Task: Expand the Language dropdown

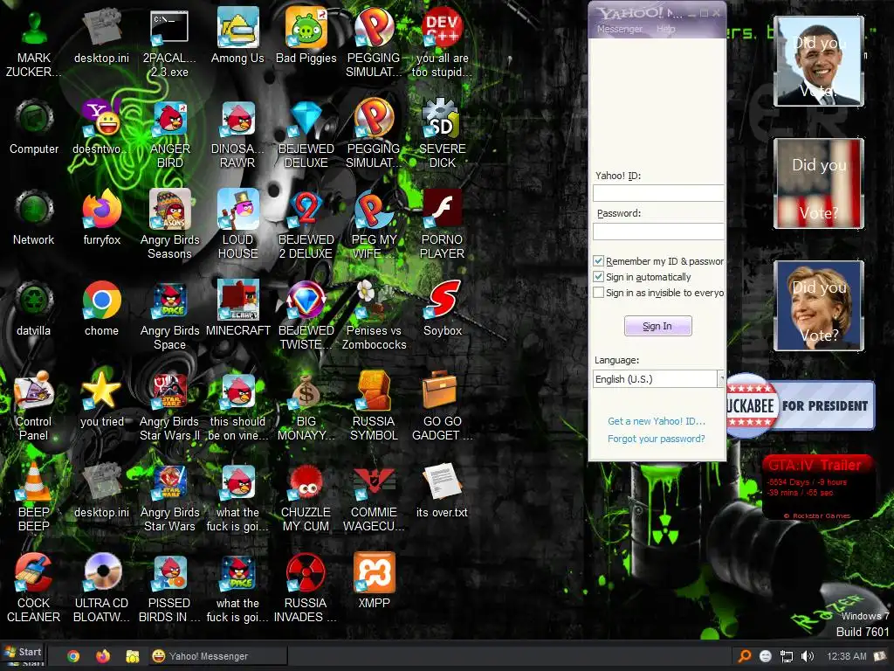Action: (721, 379)
